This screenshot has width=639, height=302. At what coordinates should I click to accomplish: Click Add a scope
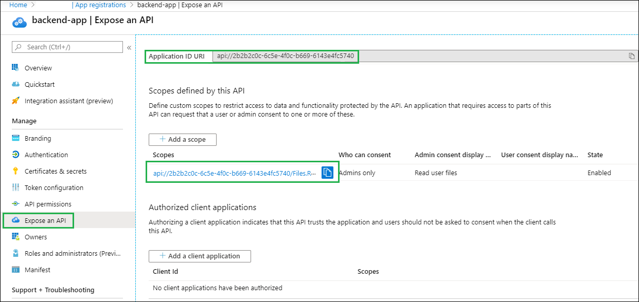pyautogui.click(x=182, y=139)
